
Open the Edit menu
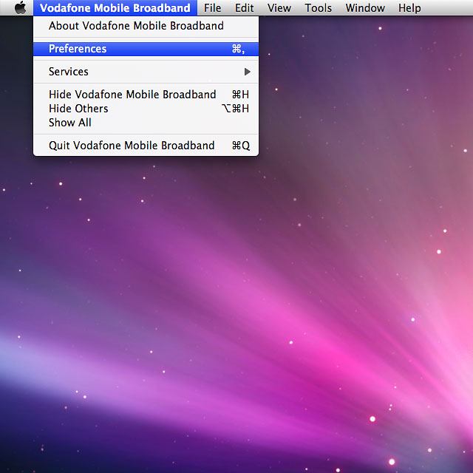click(x=244, y=8)
